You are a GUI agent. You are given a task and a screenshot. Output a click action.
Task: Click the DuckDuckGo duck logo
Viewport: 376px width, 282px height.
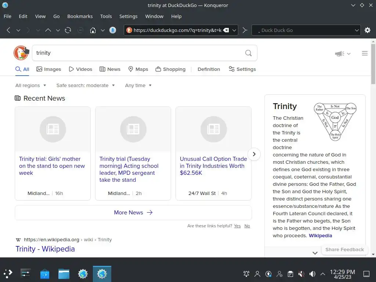tap(21, 53)
